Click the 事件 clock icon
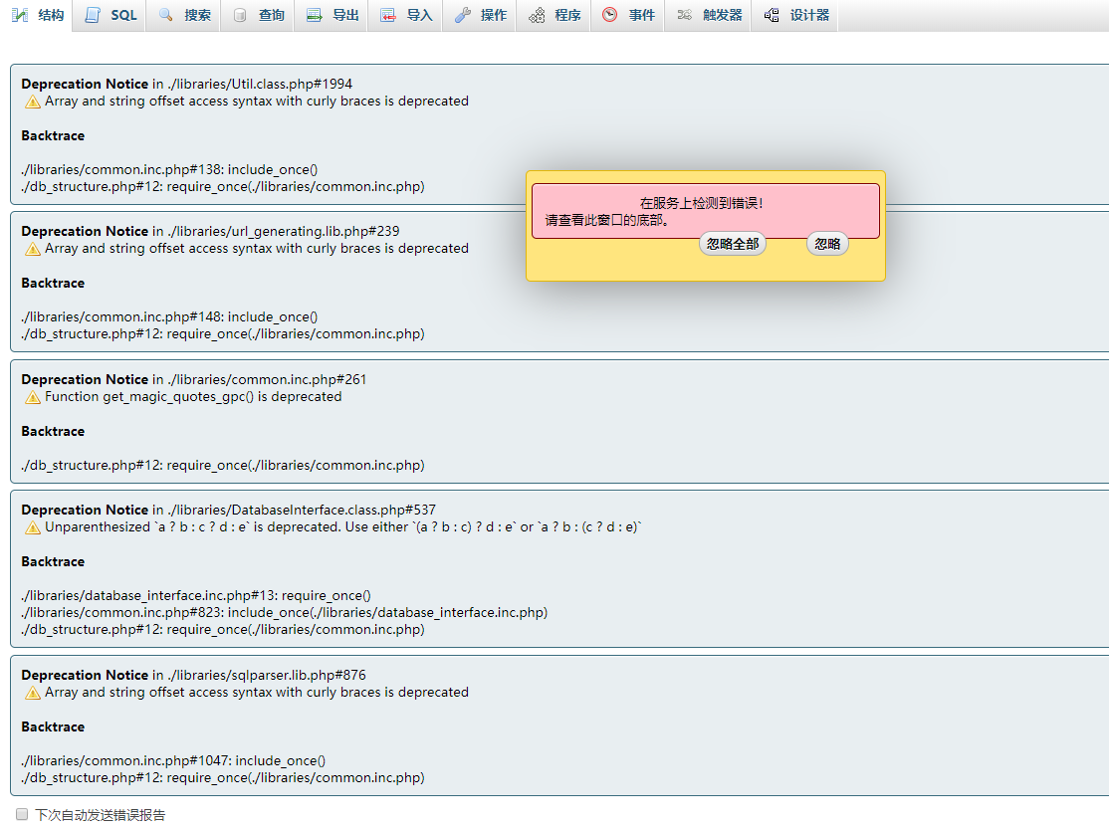The image size is (1109, 828). (609, 15)
